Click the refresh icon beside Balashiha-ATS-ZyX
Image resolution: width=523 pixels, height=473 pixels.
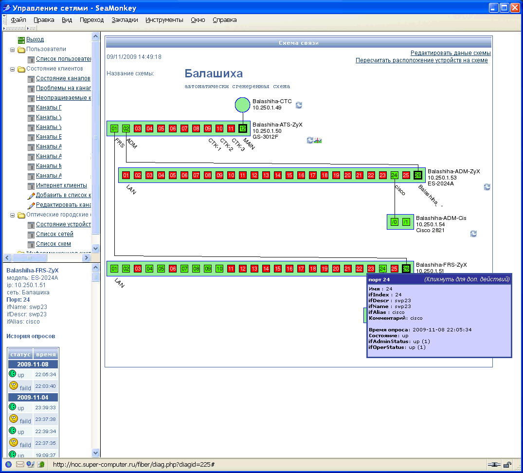coord(310,140)
